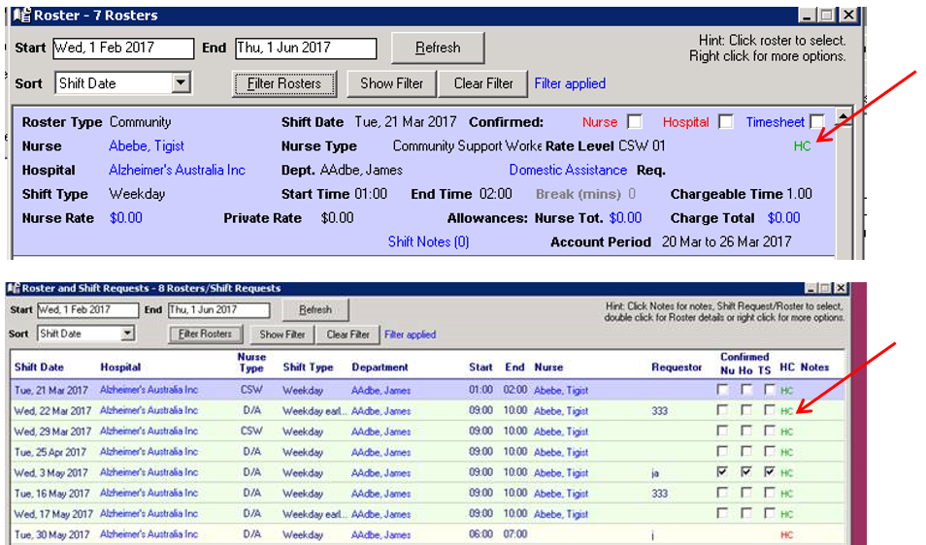Toggle Nu checkbox for Tue, 25 Apr 2017 row
The image size is (926, 545).
coord(722,451)
